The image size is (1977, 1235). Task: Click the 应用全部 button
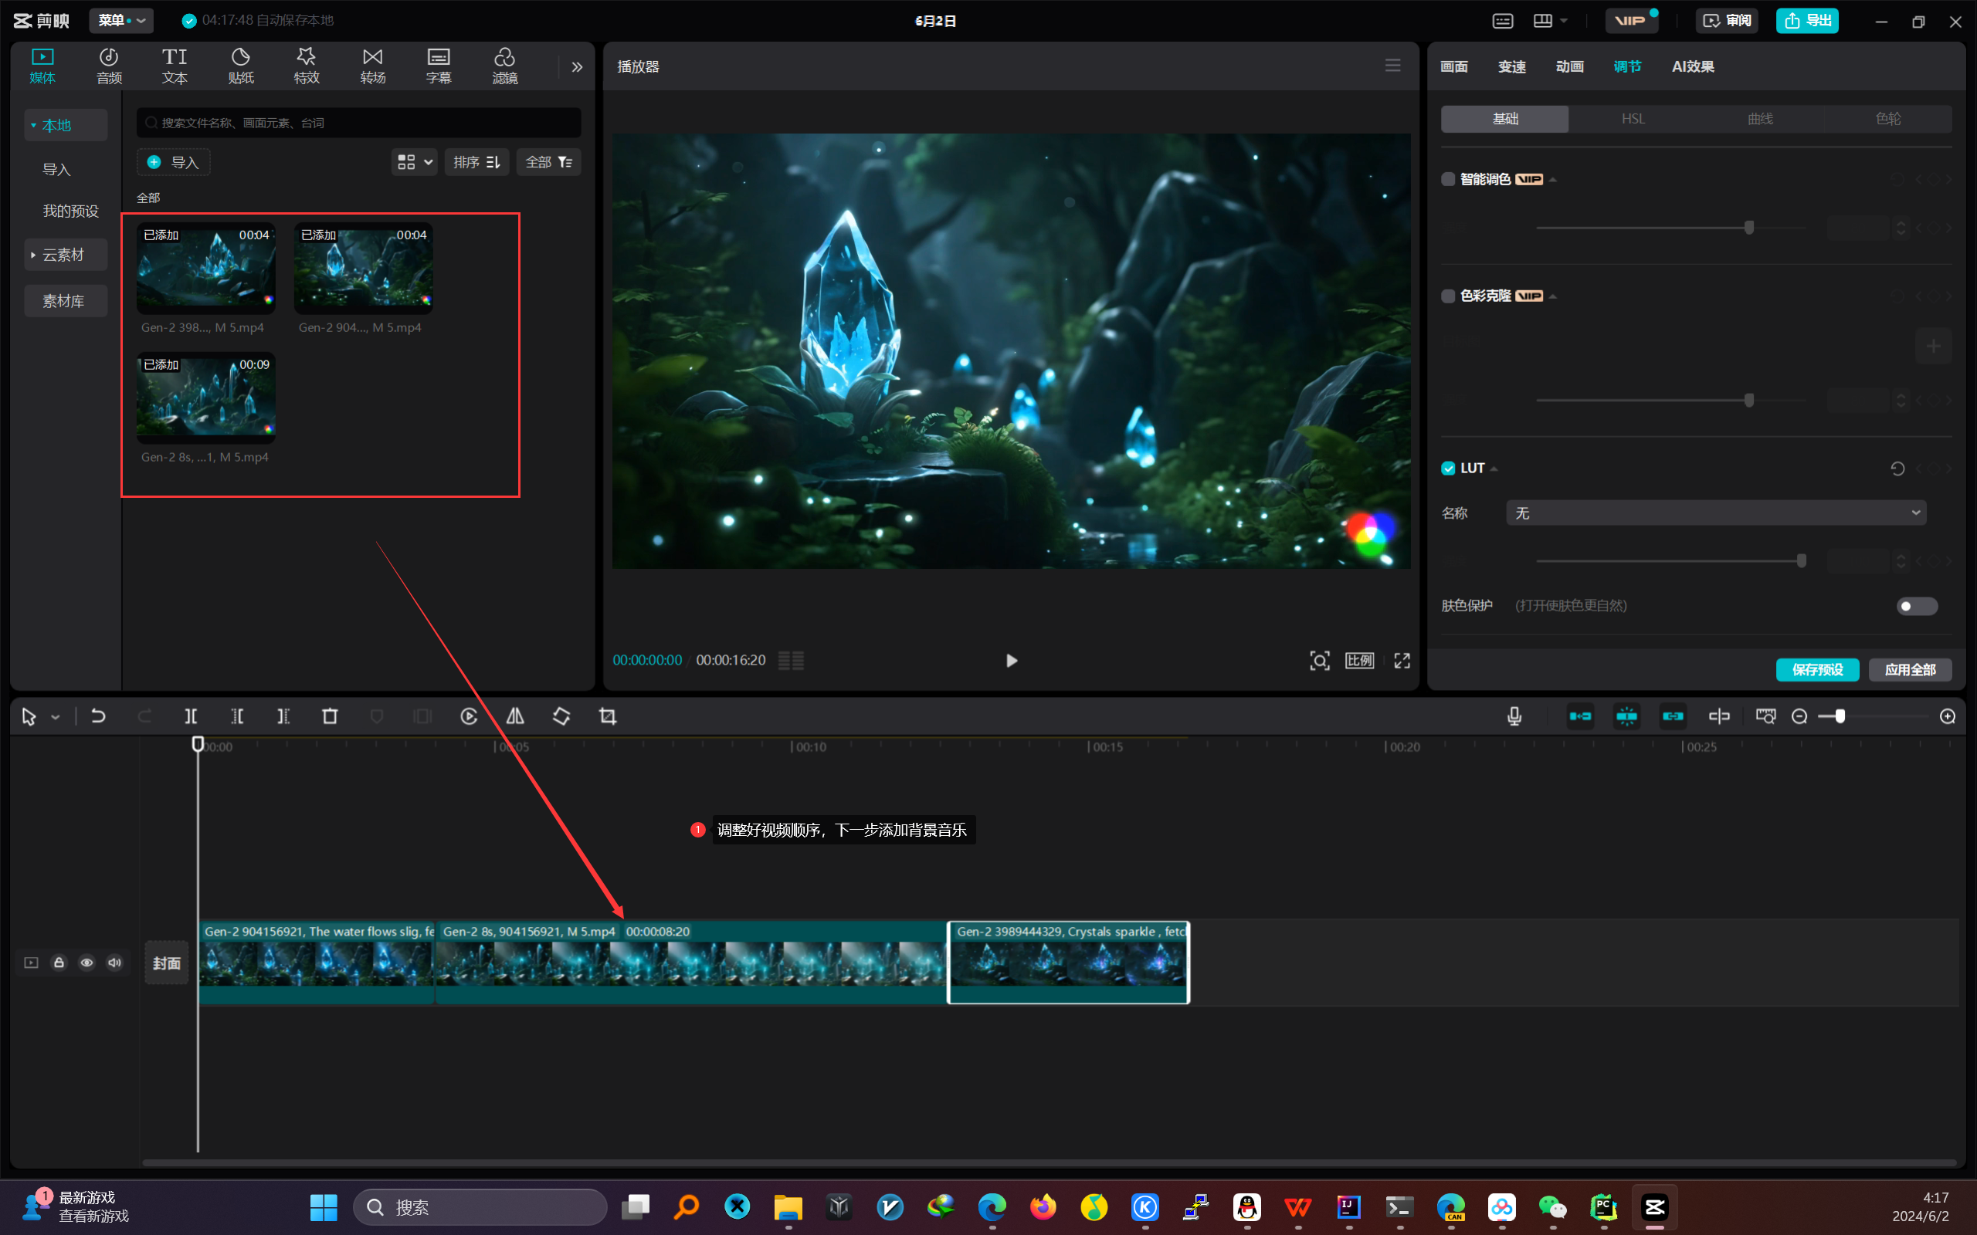1909,670
